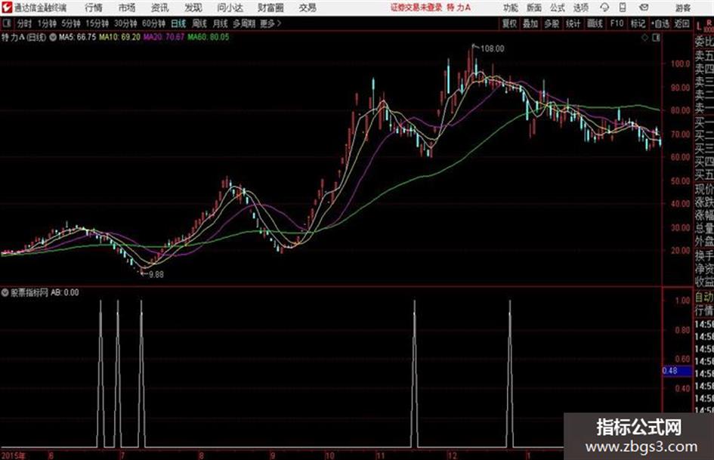Open the 财富圈 menu
Viewport: 714px width, 460px height.
tap(270, 8)
